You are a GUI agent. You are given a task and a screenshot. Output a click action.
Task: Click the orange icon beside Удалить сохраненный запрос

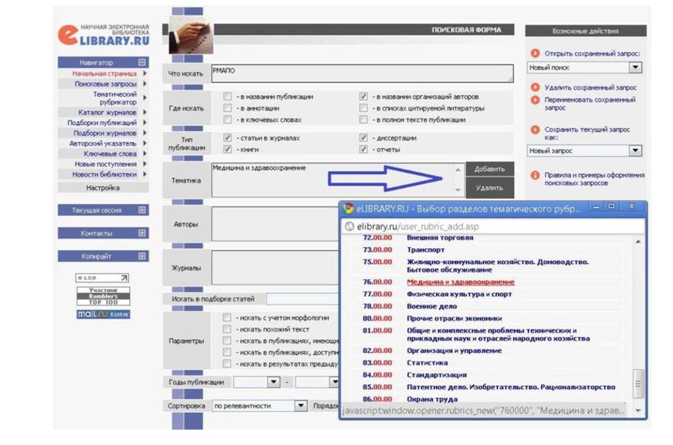tap(535, 87)
